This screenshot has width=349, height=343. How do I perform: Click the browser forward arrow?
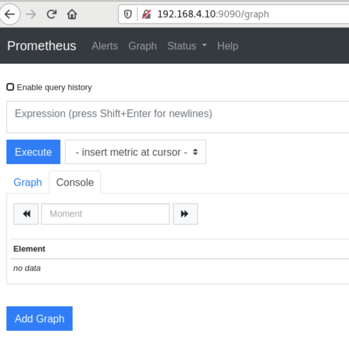click(31, 14)
